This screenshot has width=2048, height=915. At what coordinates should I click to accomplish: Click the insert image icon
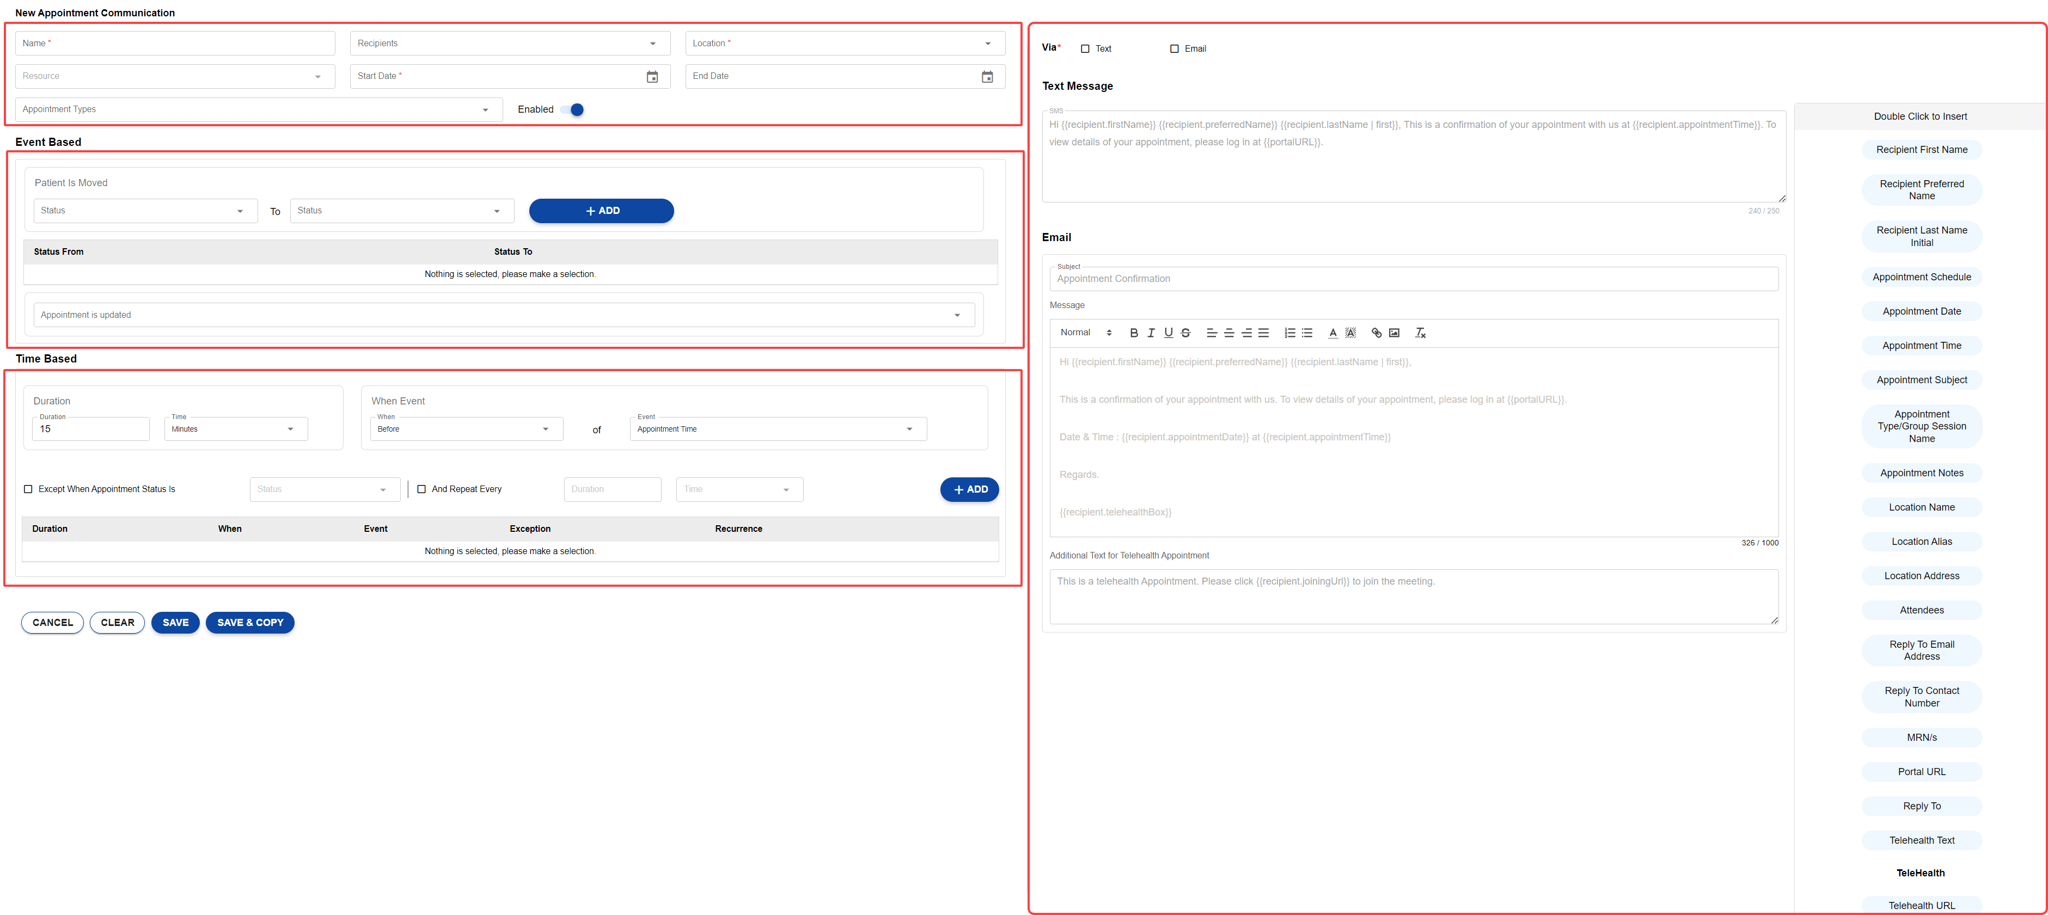(1393, 333)
